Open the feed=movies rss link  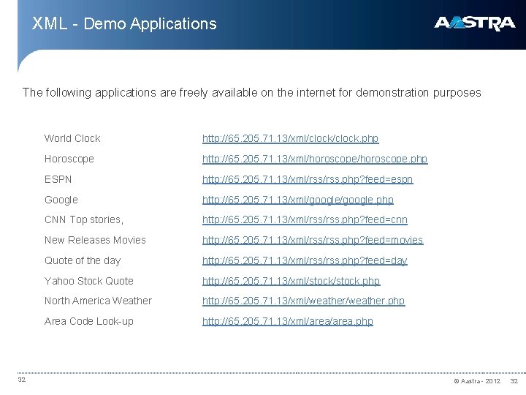(x=313, y=240)
